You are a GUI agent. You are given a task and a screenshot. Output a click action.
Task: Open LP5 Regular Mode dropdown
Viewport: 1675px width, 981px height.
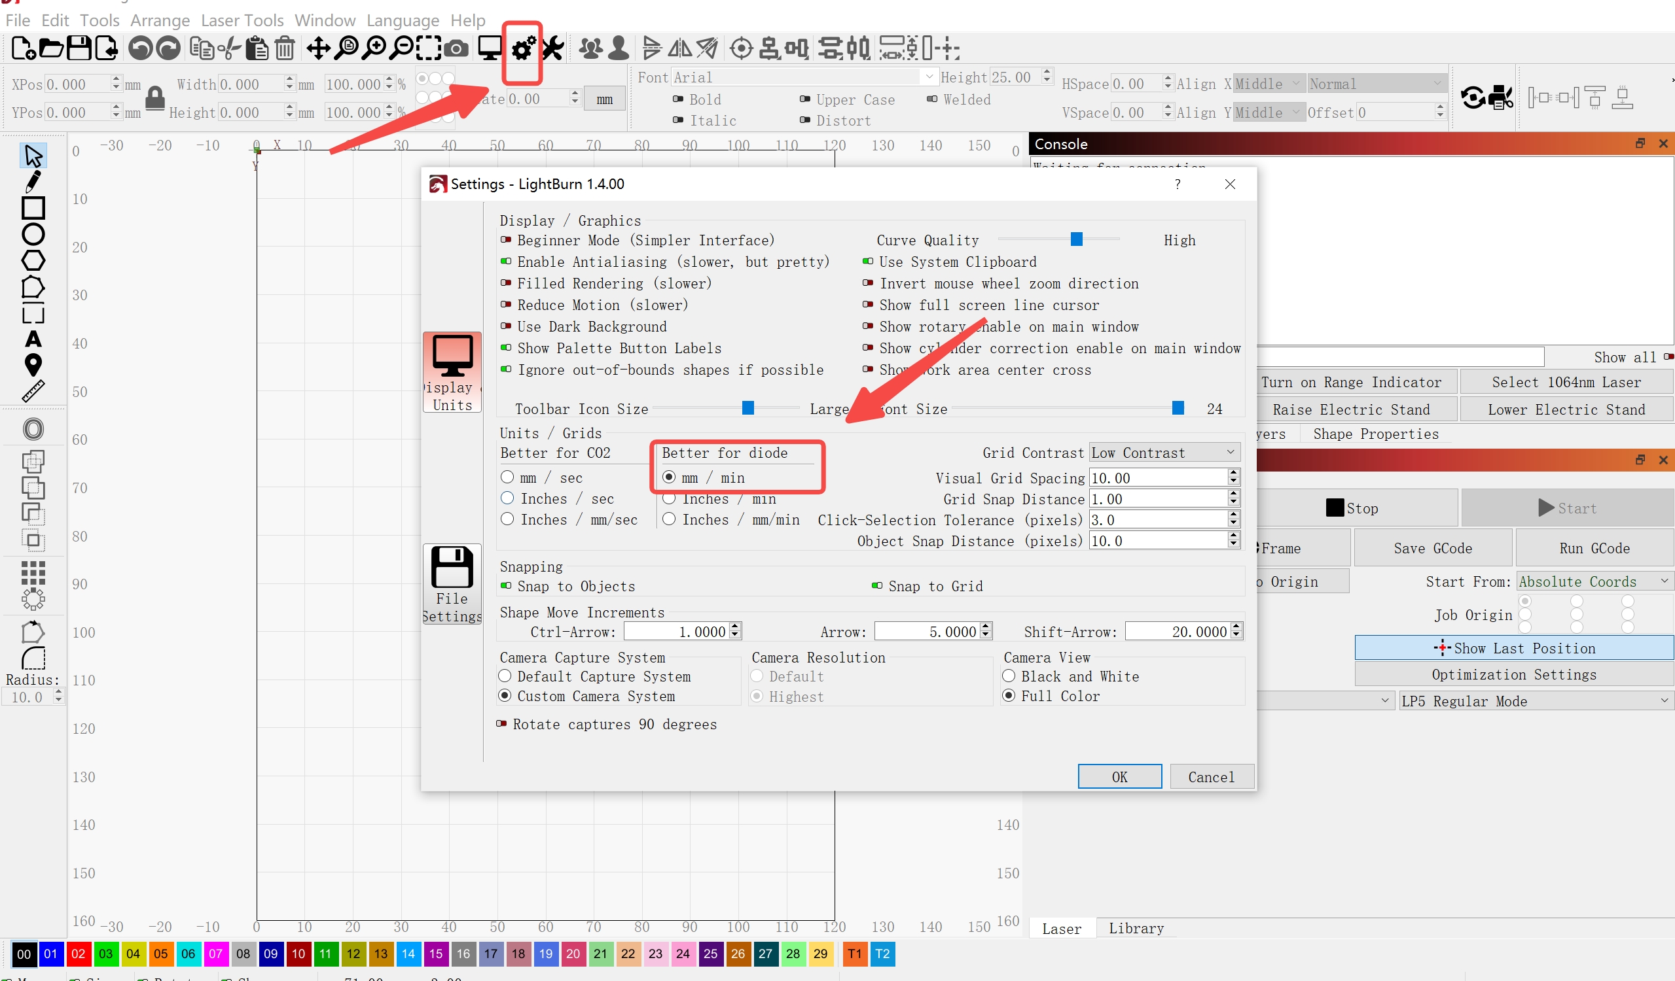(x=1535, y=701)
